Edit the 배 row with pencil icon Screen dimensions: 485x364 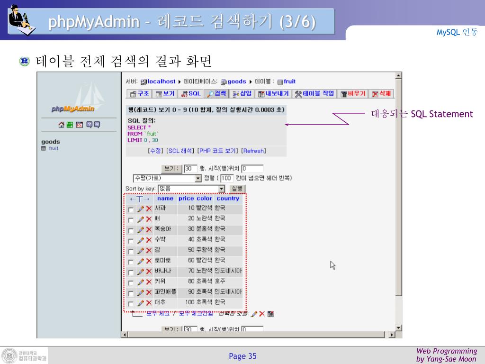[140, 219]
